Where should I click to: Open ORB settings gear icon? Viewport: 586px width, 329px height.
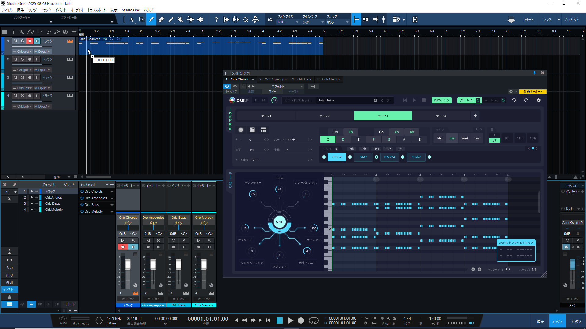click(539, 100)
